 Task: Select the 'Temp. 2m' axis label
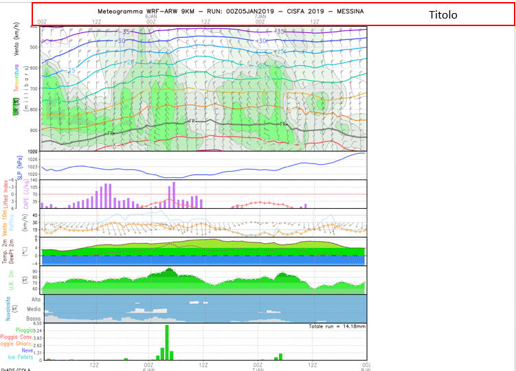click(5, 251)
